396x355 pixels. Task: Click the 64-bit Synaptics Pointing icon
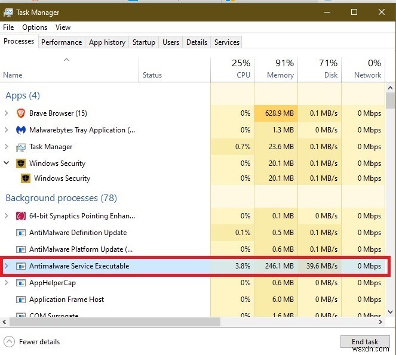[x=21, y=216]
